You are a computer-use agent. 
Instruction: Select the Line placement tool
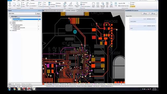(44, 3)
